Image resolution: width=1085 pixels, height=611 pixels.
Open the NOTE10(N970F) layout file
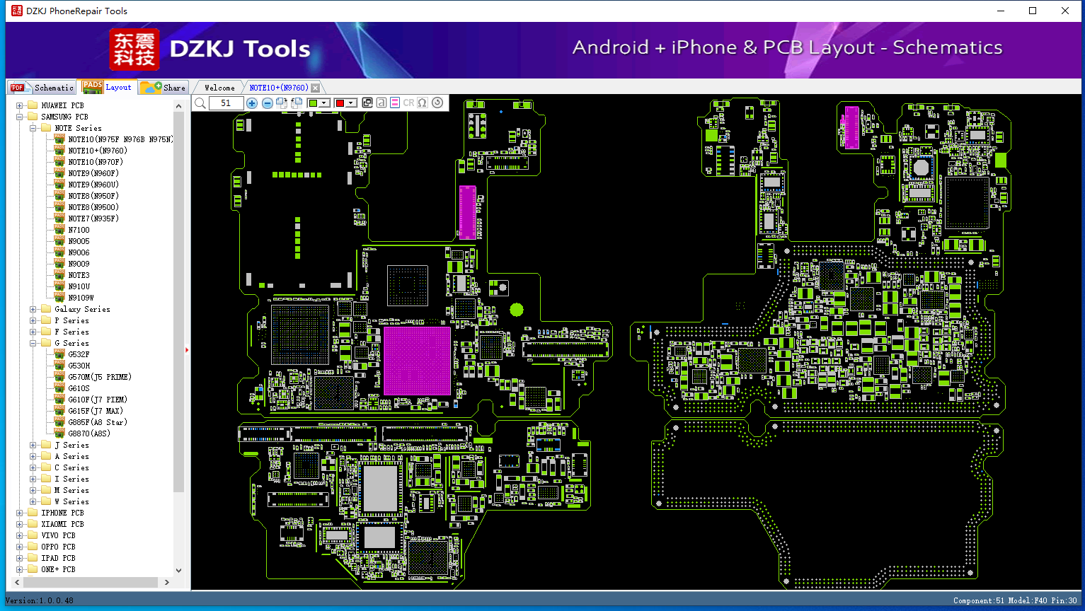[96, 162]
